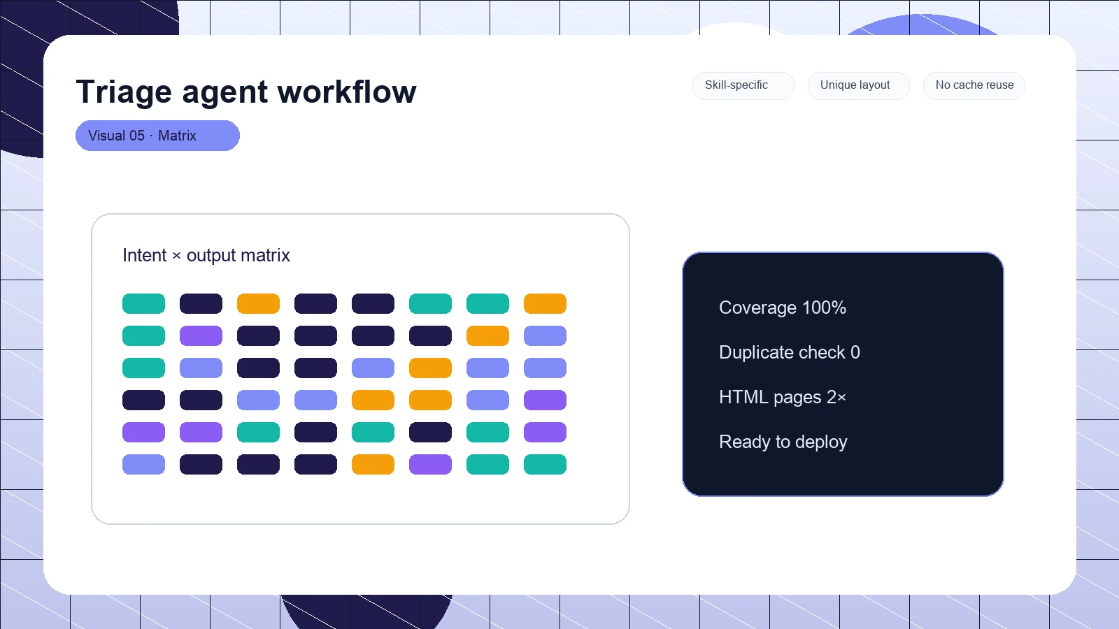Click the Triage agent workflow title

246,92
